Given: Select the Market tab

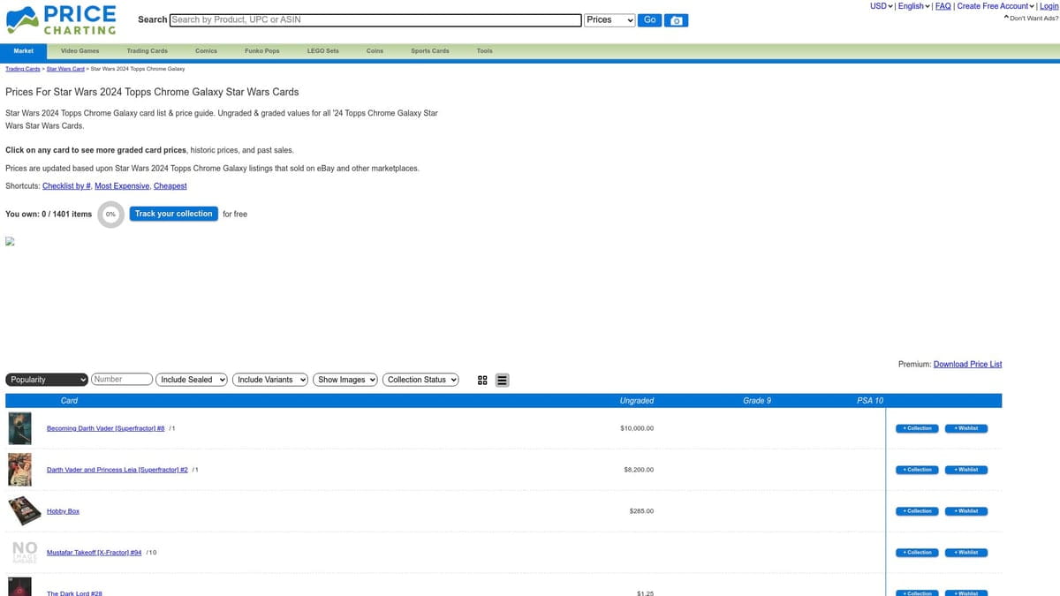Looking at the screenshot, I should tap(24, 51).
